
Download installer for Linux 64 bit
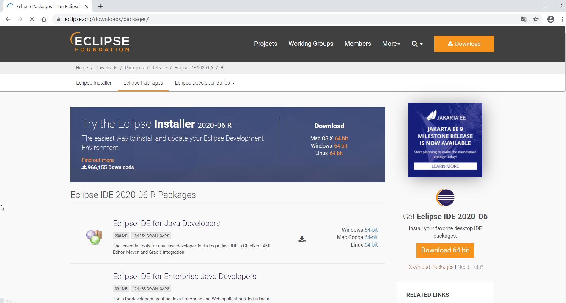coord(336,153)
